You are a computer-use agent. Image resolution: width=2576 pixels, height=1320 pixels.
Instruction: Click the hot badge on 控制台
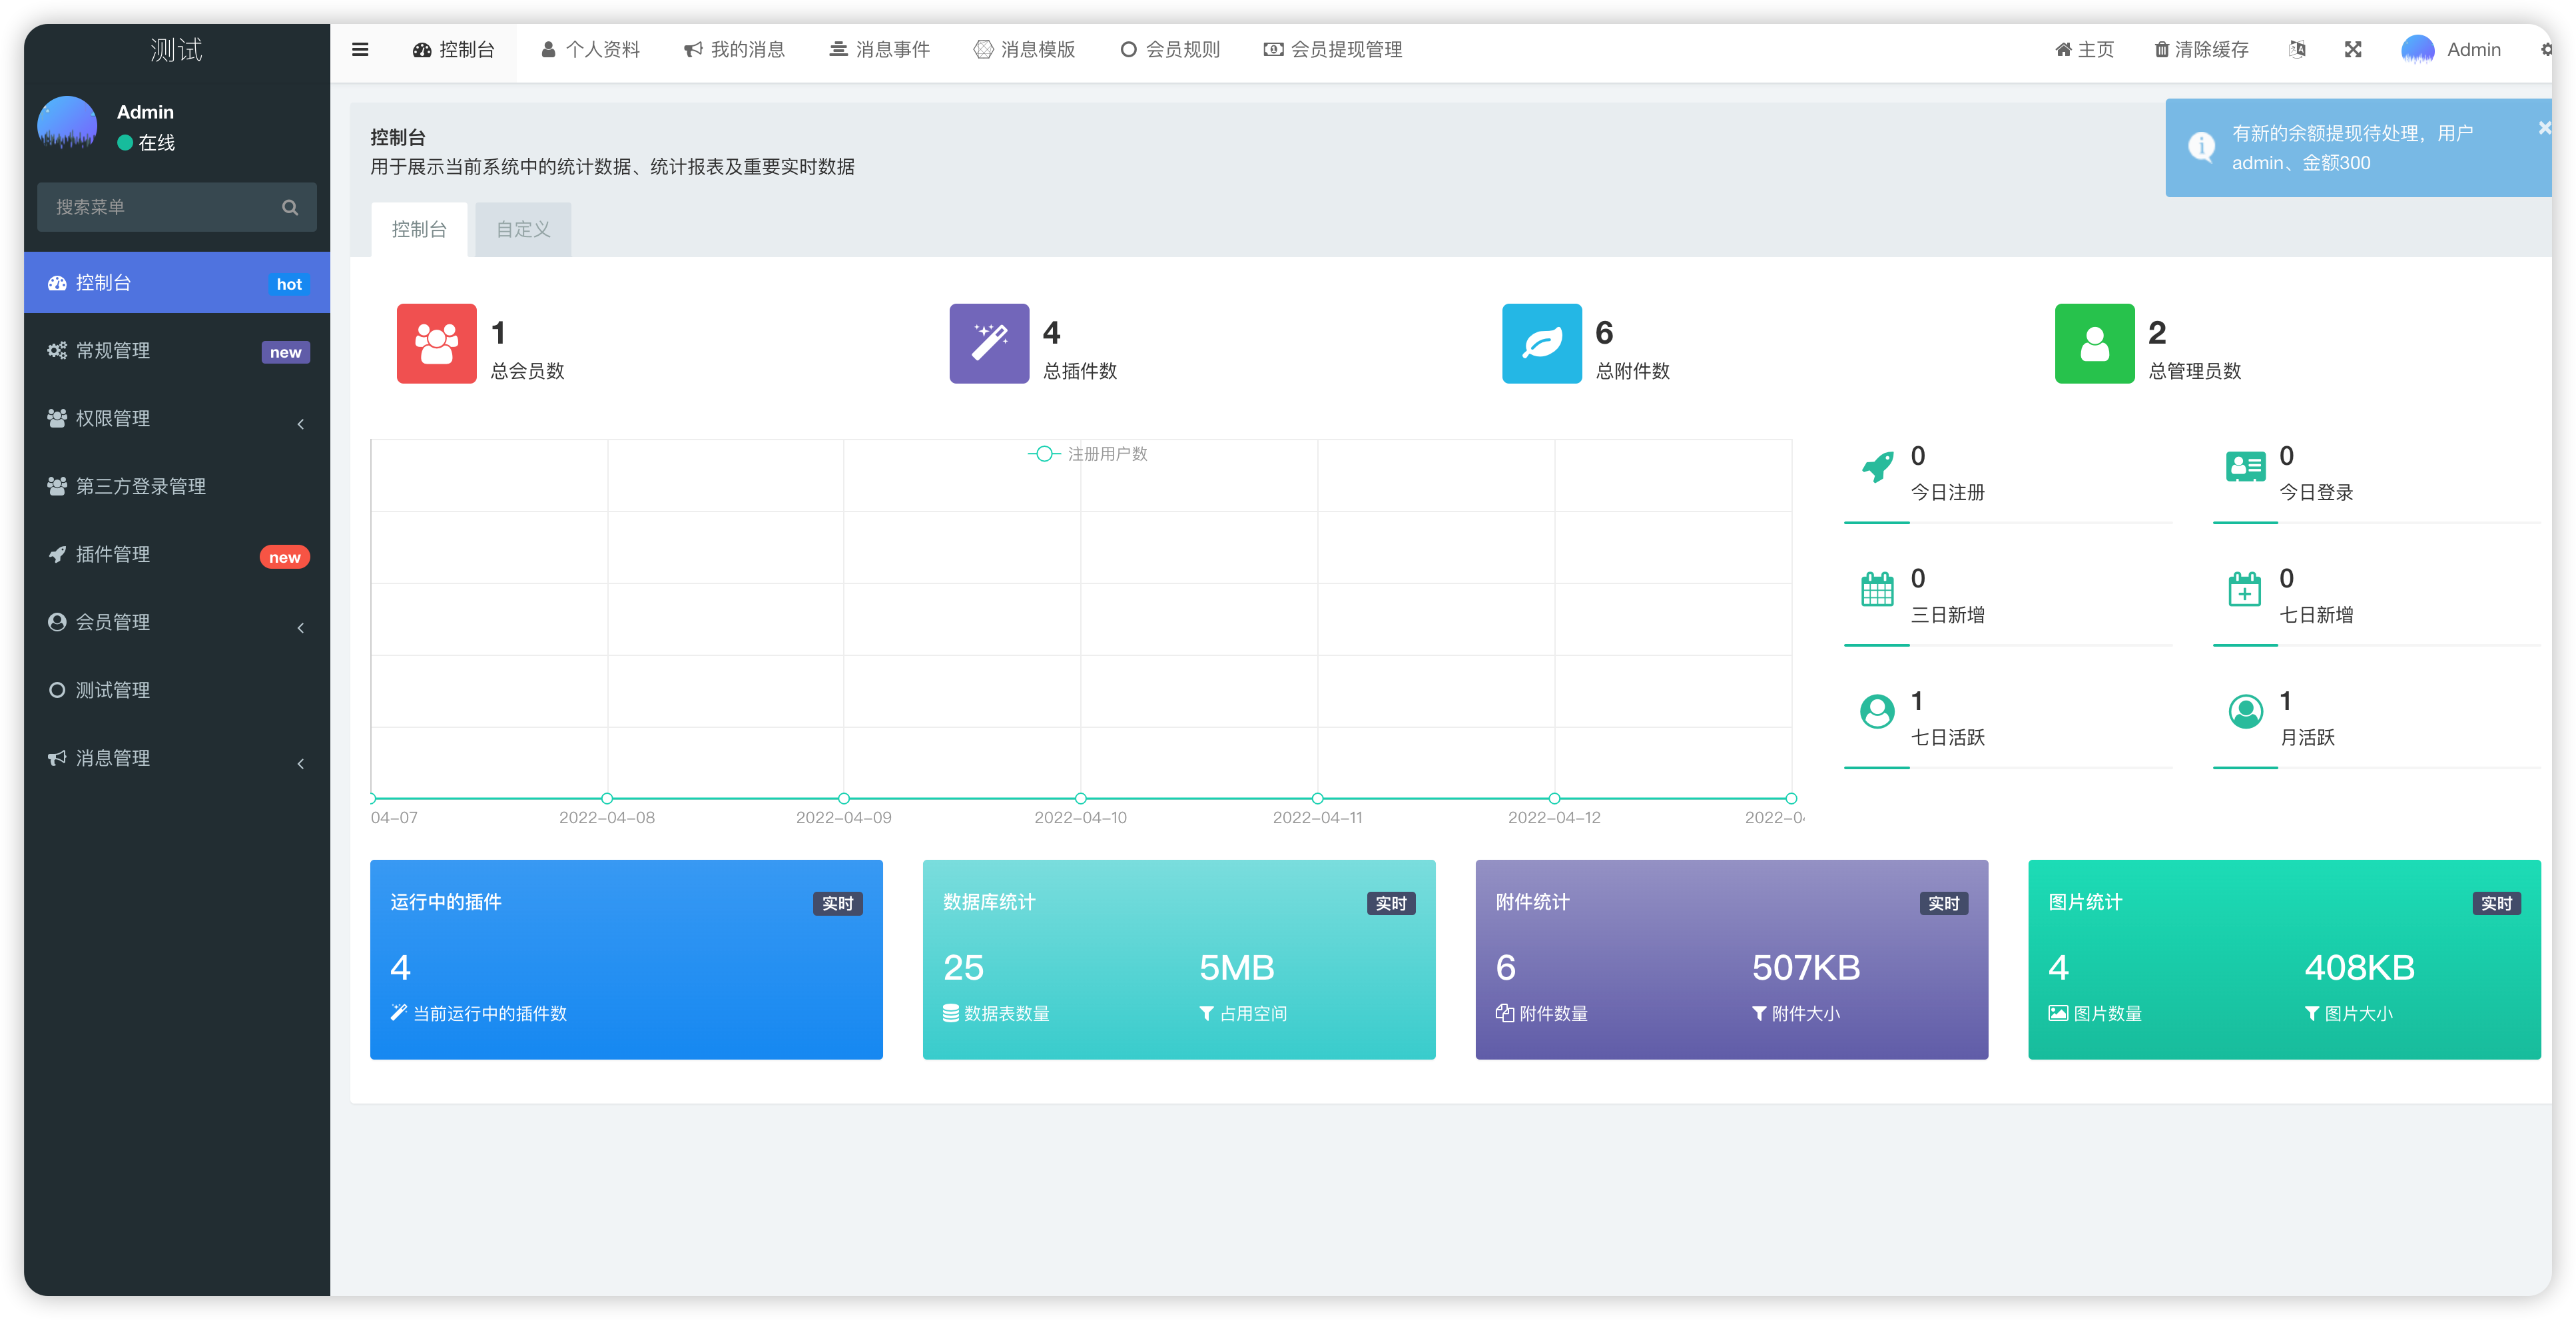289,284
